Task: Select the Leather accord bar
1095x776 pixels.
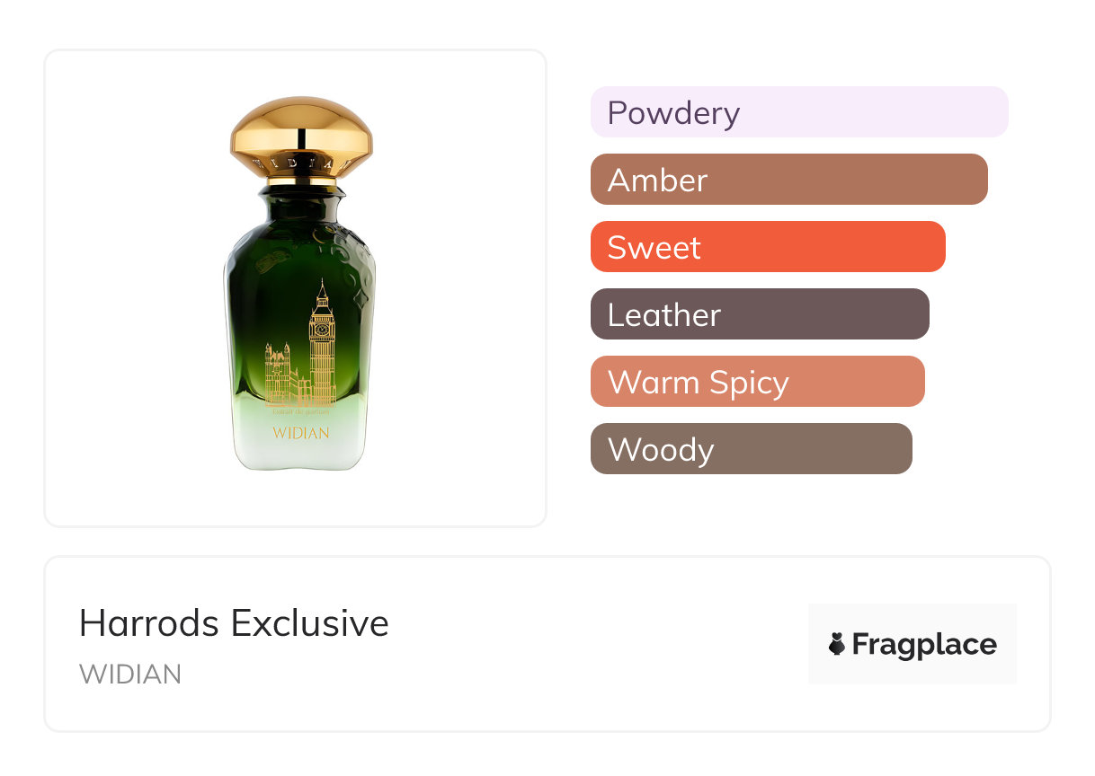Action: click(759, 314)
